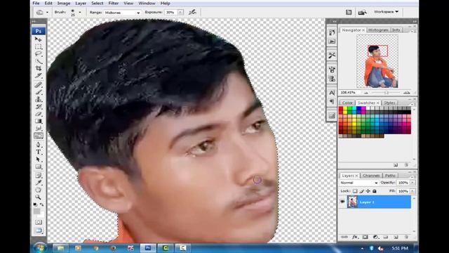449x253 pixels.
Task: Click the Photoshop taskbar button
Action: (x=148, y=248)
